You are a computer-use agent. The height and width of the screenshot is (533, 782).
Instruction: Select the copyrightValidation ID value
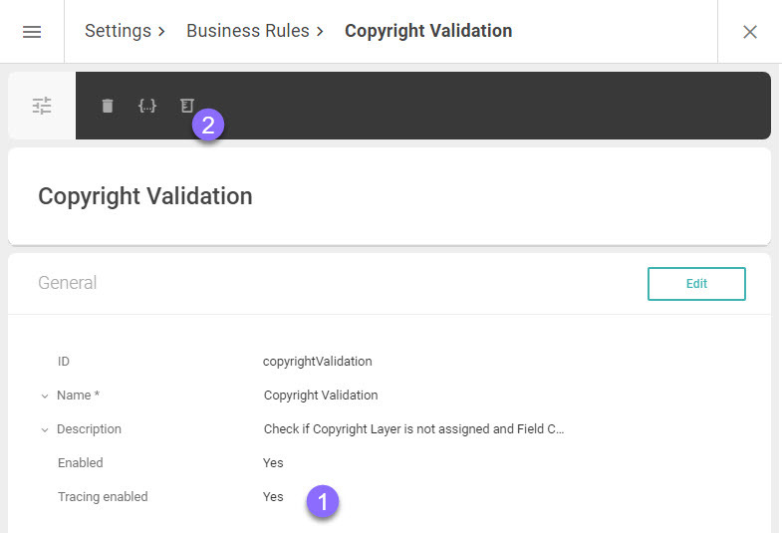click(x=317, y=362)
